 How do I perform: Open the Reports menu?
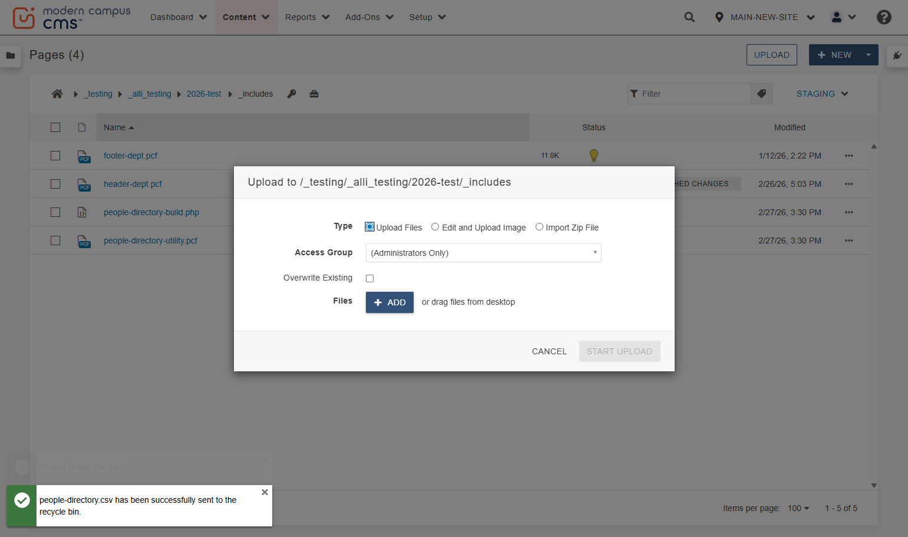(307, 17)
